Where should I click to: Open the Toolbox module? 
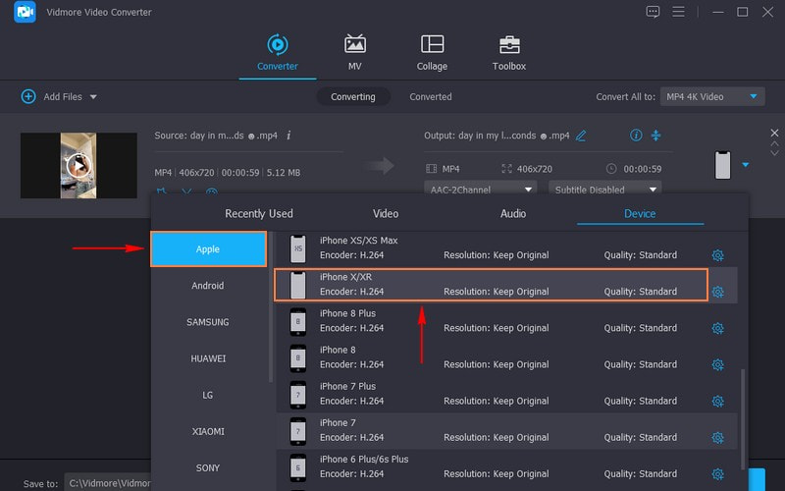pos(508,53)
